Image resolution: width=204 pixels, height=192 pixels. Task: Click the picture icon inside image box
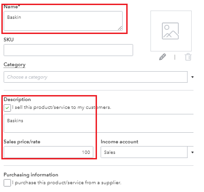tap(170, 31)
